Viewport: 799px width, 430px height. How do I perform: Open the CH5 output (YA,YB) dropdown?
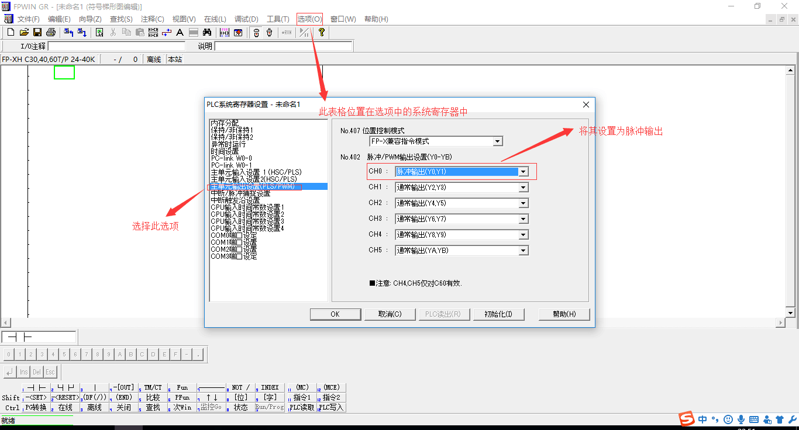coord(524,251)
